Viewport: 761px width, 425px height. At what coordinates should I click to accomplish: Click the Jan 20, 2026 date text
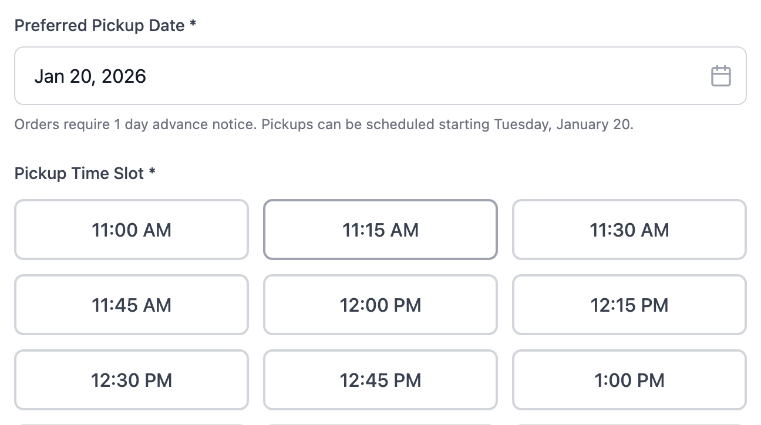(91, 76)
